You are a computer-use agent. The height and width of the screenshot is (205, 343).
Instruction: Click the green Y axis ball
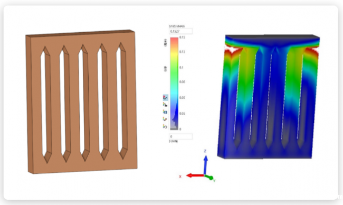pos(211,178)
